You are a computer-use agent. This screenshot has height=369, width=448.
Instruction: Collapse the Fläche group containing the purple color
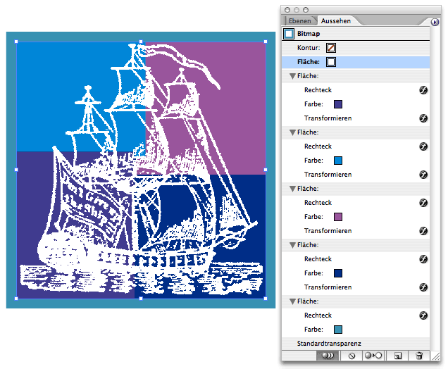click(x=292, y=189)
